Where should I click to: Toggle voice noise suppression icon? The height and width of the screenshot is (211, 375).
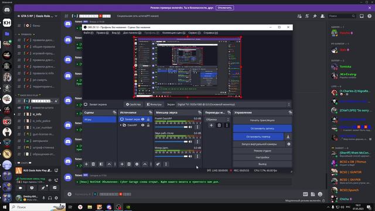tap(50, 180)
